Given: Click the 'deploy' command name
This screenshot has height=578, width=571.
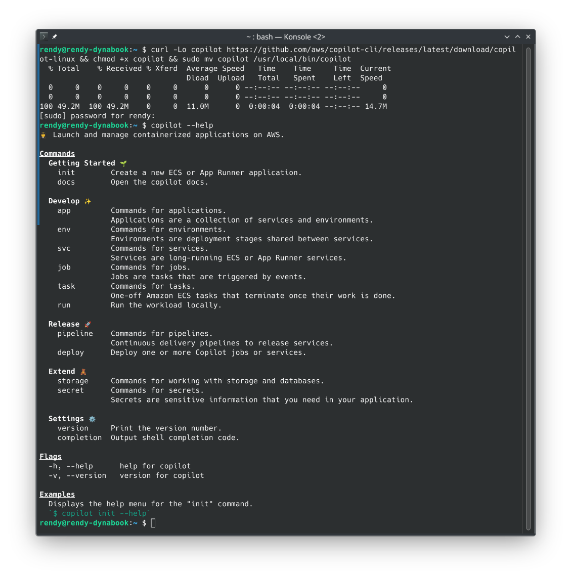Looking at the screenshot, I should click(x=70, y=352).
